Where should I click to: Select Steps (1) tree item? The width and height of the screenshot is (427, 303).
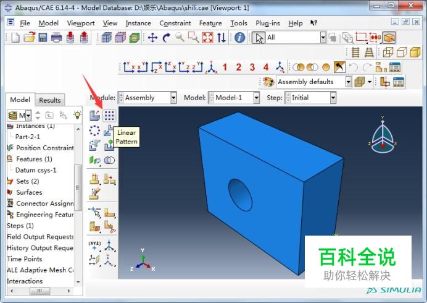point(20,226)
